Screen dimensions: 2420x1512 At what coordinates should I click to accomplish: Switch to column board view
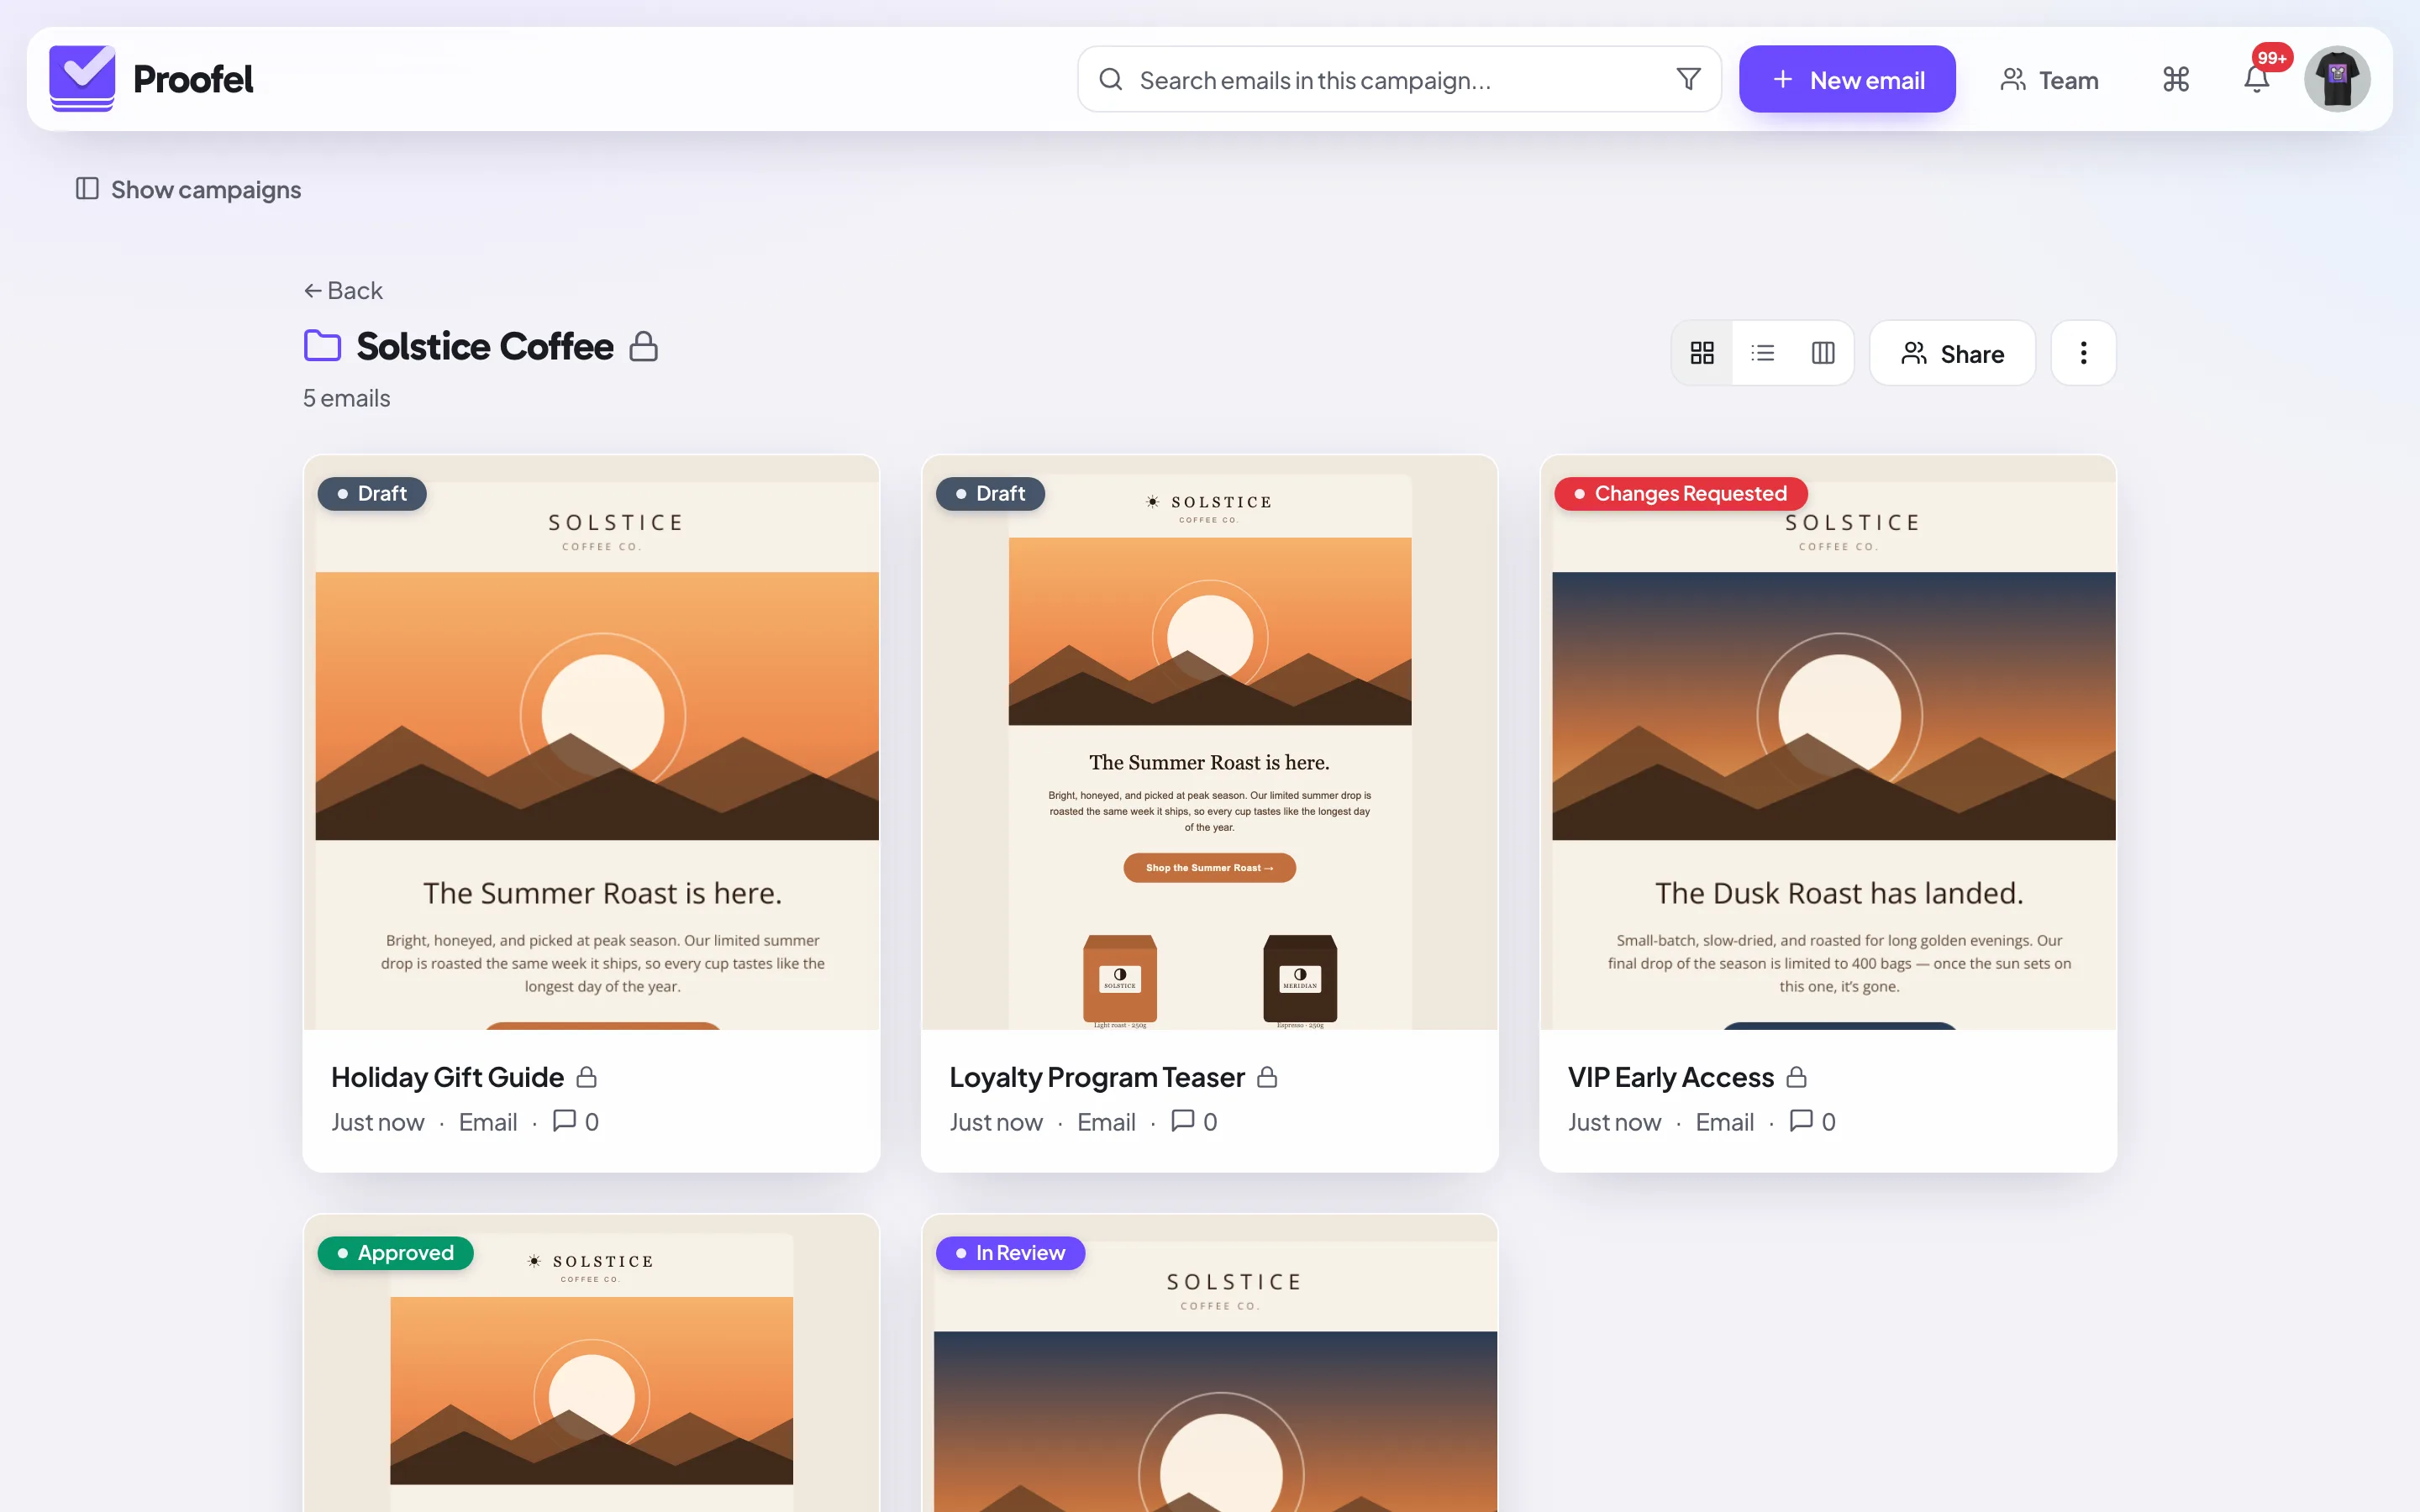[1823, 353]
